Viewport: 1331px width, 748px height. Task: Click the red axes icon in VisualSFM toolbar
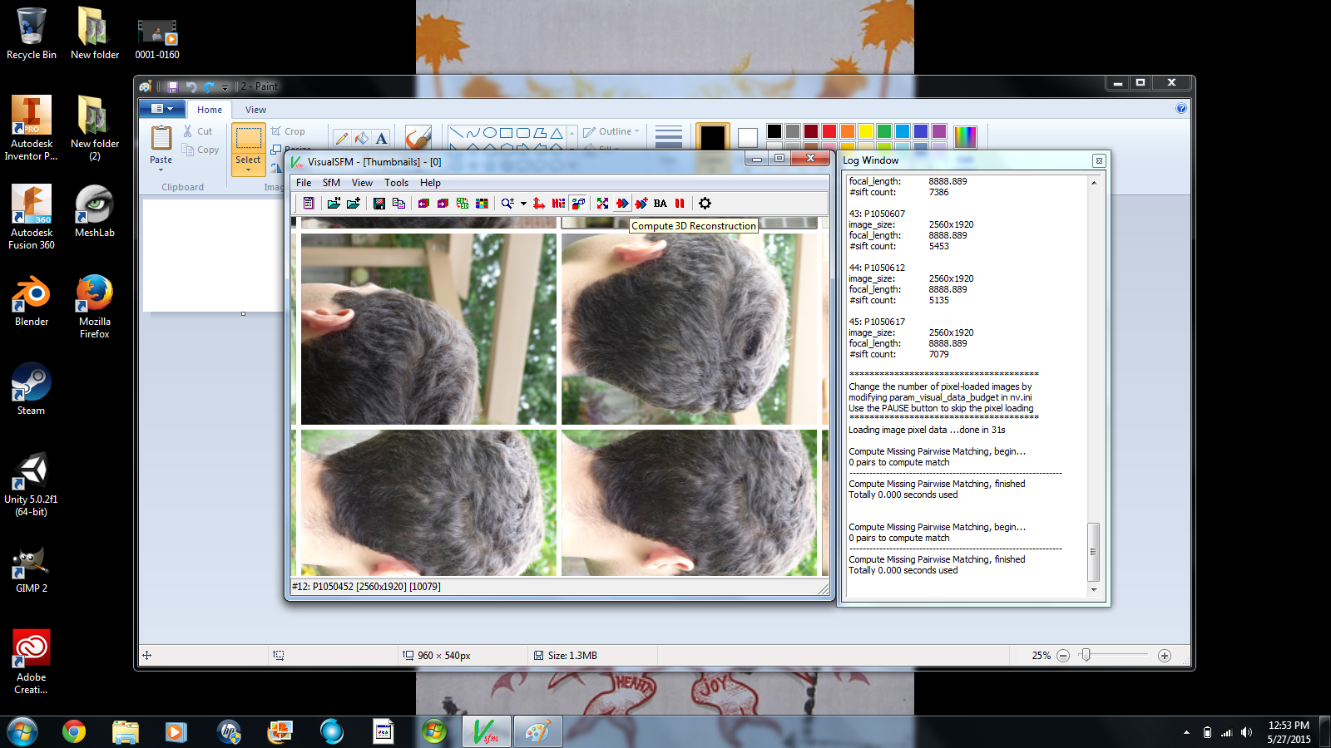[x=539, y=204]
